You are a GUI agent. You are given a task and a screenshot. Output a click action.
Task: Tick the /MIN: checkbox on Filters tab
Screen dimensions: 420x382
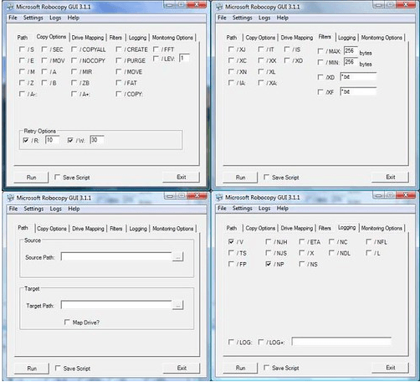tap(320, 62)
